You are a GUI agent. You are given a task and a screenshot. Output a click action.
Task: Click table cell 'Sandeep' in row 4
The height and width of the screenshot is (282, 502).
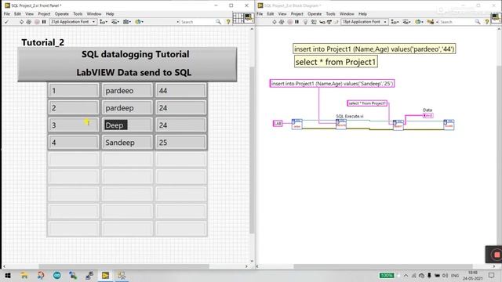(127, 143)
